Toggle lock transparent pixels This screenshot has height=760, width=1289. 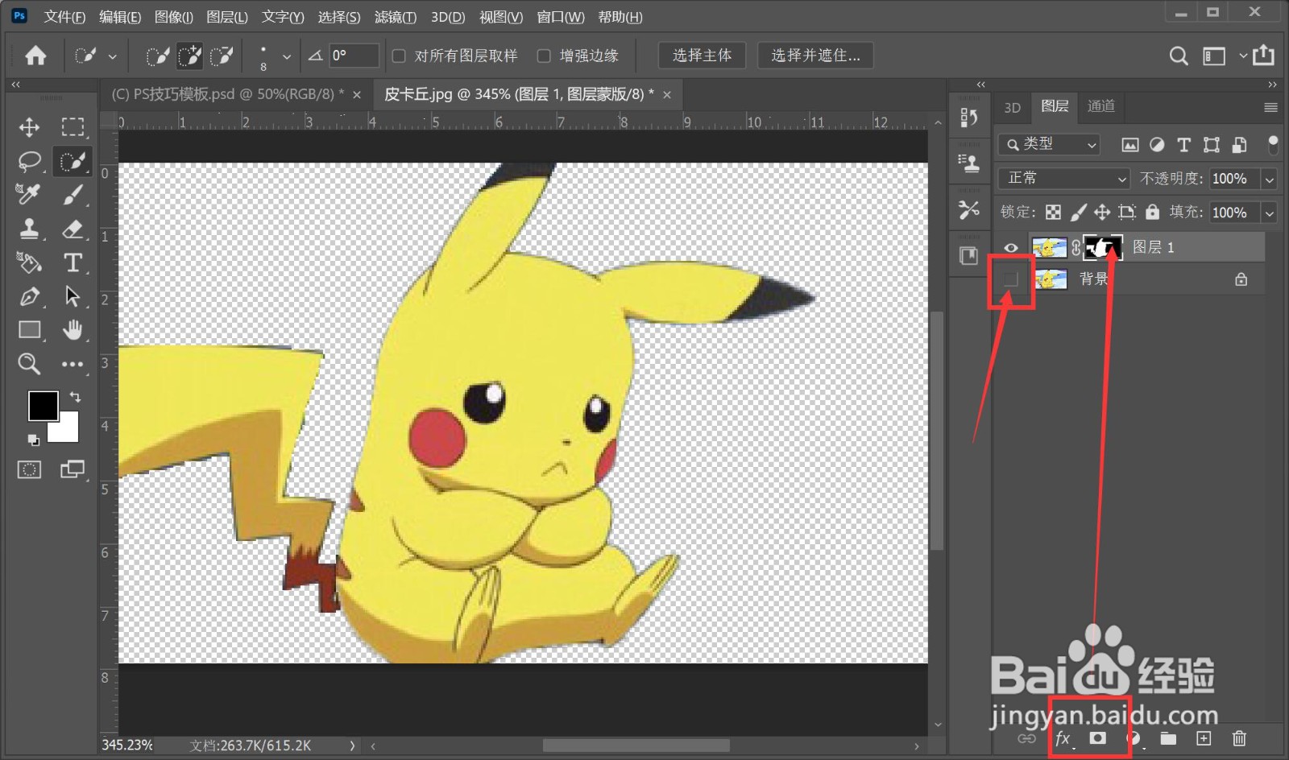click(x=1053, y=212)
